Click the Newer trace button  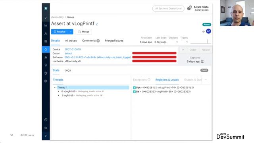tap(206, 50)
